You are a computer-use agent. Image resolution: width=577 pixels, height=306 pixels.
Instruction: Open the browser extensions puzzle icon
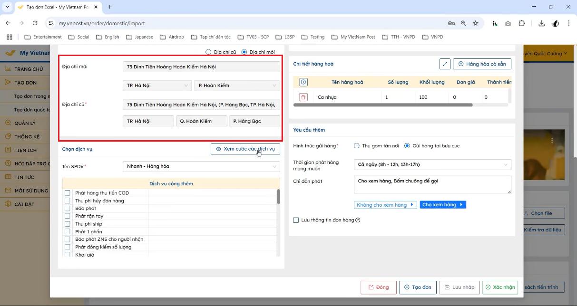click(522, 23)
